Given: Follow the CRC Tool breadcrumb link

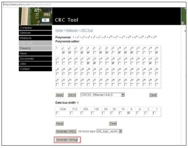Looking at the screenshot, I should click(86, 30).
